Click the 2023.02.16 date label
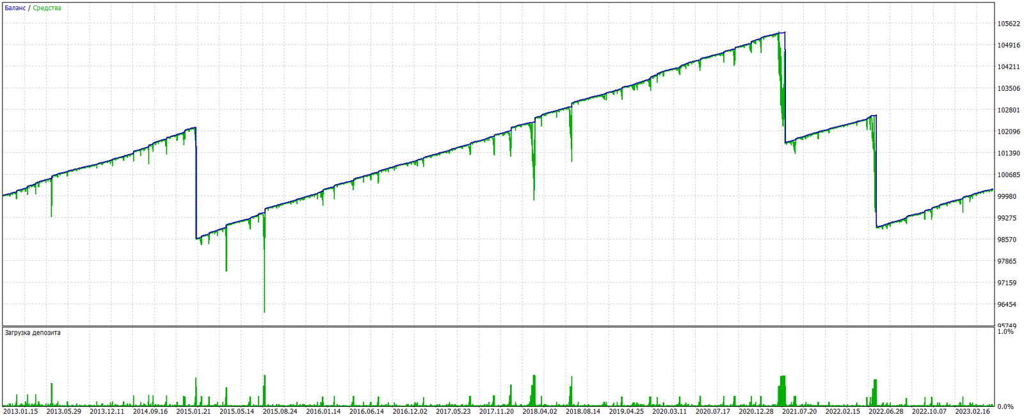The image size is (1024, 417). 973,411
